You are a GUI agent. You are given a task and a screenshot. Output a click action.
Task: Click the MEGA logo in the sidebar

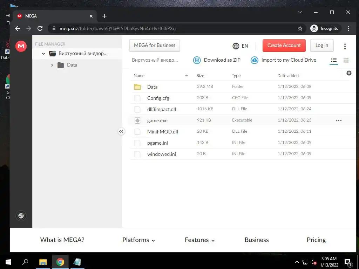point(21,46)
